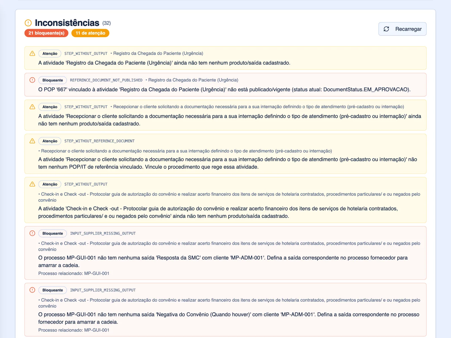Click warning triangle on first Registro da Chegada row

[32, 53]
